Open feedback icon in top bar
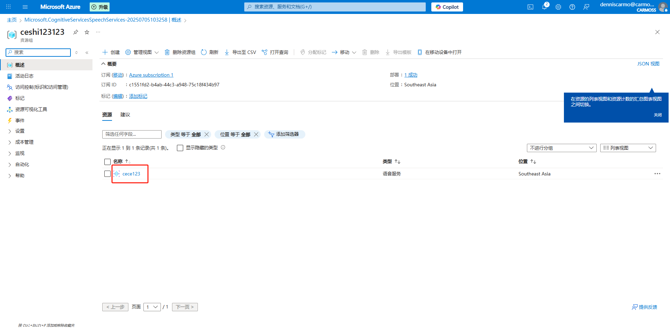 tap(586, 7)
